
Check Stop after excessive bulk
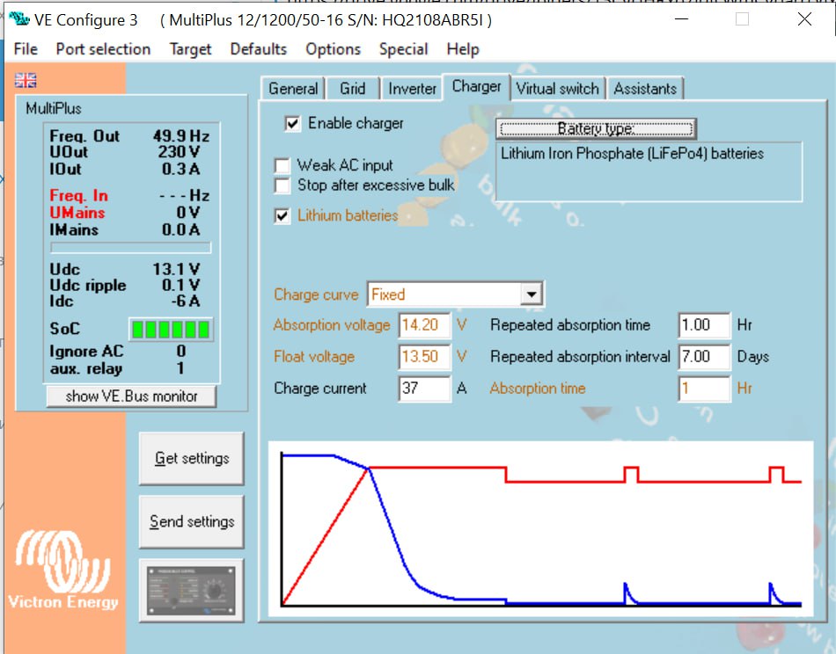point(282,185)
